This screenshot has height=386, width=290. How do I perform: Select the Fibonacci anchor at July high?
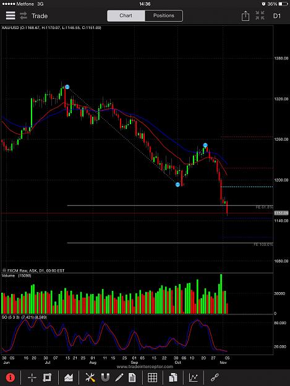tap(67, 87)
